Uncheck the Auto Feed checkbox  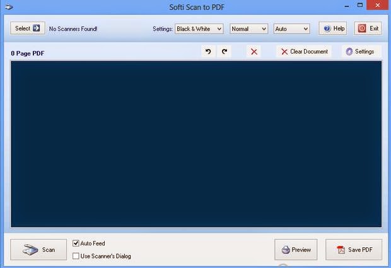pyautogui.click(x=76, y=243)
